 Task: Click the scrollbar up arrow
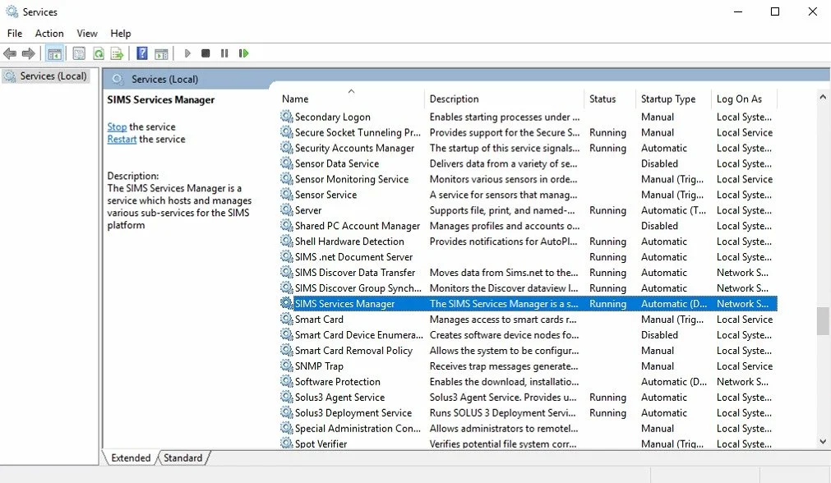(x=823, y=97)
